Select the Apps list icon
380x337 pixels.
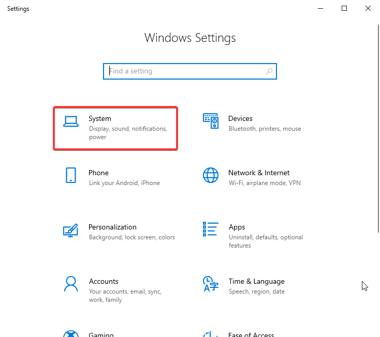point(210,229)
